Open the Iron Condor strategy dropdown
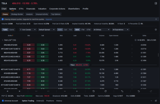The width and height of the screenshot is (160, 104). pyautogui.click(x=28, y=29)
